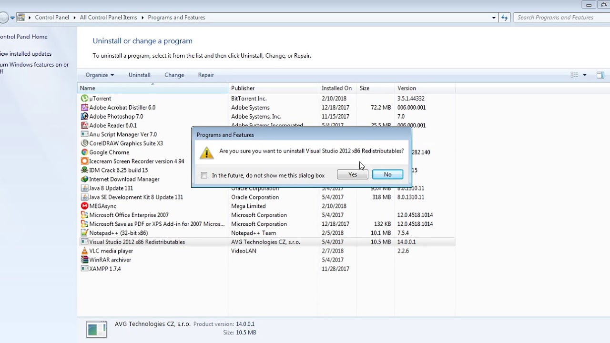Select the WinRAR archiver row name
Image resolution: width=610 pixels, height=343 pixels.
coord(110,260)
